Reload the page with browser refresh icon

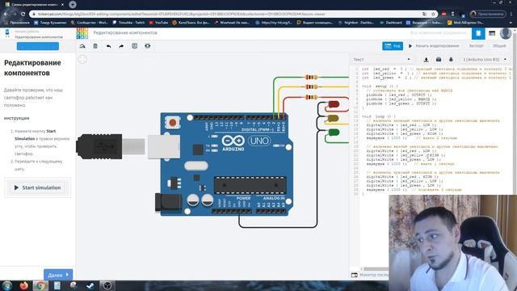[x=23, y=15]
